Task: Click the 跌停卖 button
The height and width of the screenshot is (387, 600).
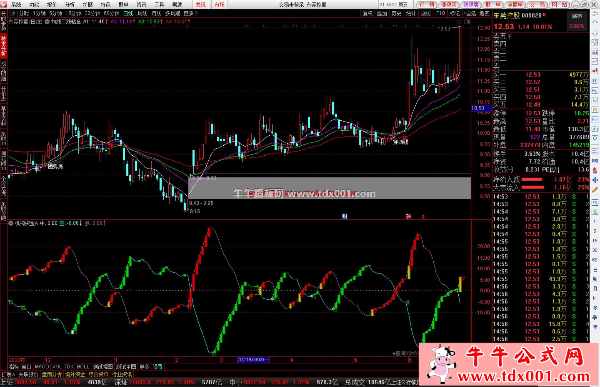Action: [471, 5]
